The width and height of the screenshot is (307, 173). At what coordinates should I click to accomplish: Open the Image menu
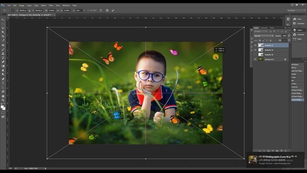click(22, 5)
